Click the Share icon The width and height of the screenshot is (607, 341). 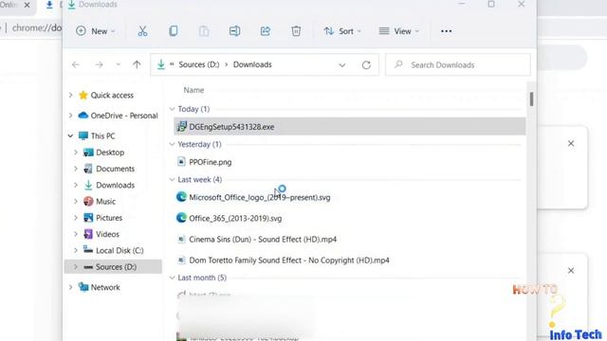(x=266, y=31)
